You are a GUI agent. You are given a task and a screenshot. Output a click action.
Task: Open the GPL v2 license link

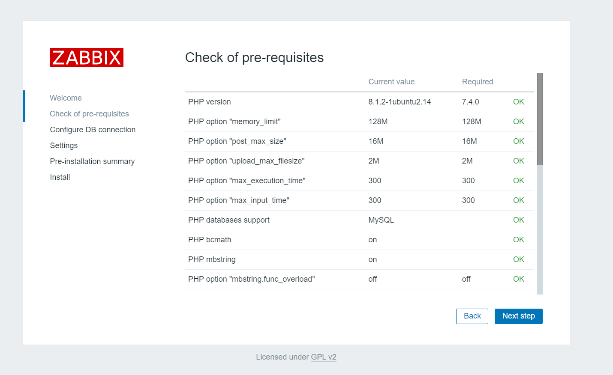(324, 357)
